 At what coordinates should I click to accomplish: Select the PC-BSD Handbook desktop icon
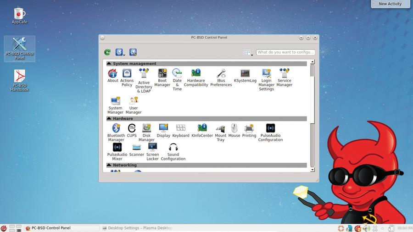click(19, 80)
